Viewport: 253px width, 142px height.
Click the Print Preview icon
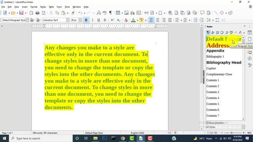point(43,13)
